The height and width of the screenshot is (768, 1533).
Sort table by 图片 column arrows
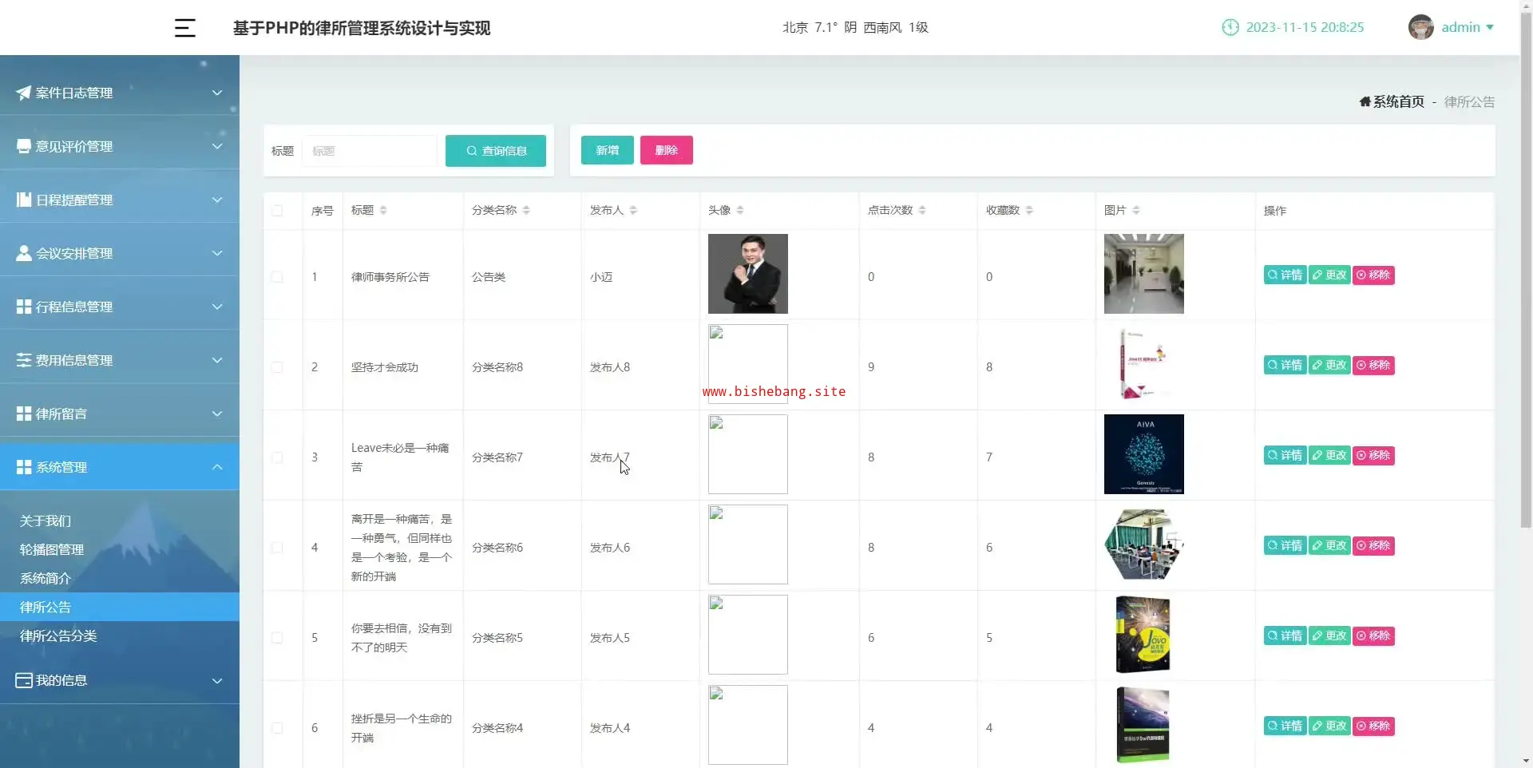[x=1136, y=210]
